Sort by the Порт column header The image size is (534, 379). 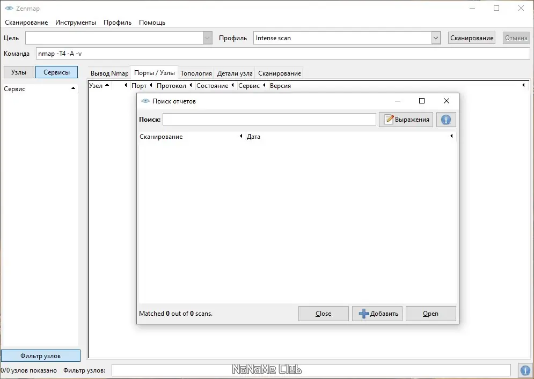click(142, 86)
